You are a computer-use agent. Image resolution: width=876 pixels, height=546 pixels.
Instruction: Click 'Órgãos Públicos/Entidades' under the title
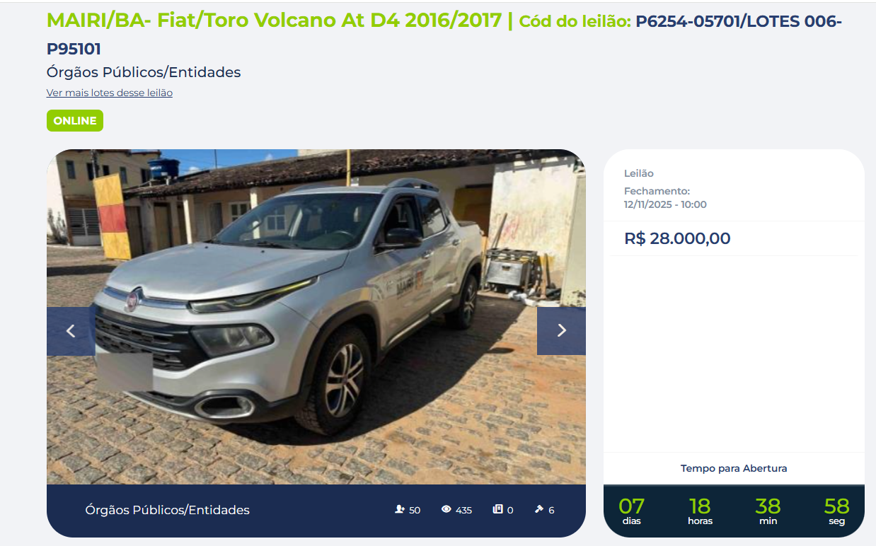[144, 72]
